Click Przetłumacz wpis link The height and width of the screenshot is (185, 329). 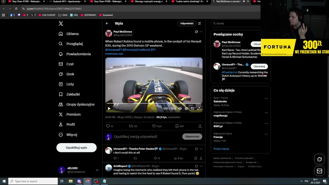[x=114, y=54]
